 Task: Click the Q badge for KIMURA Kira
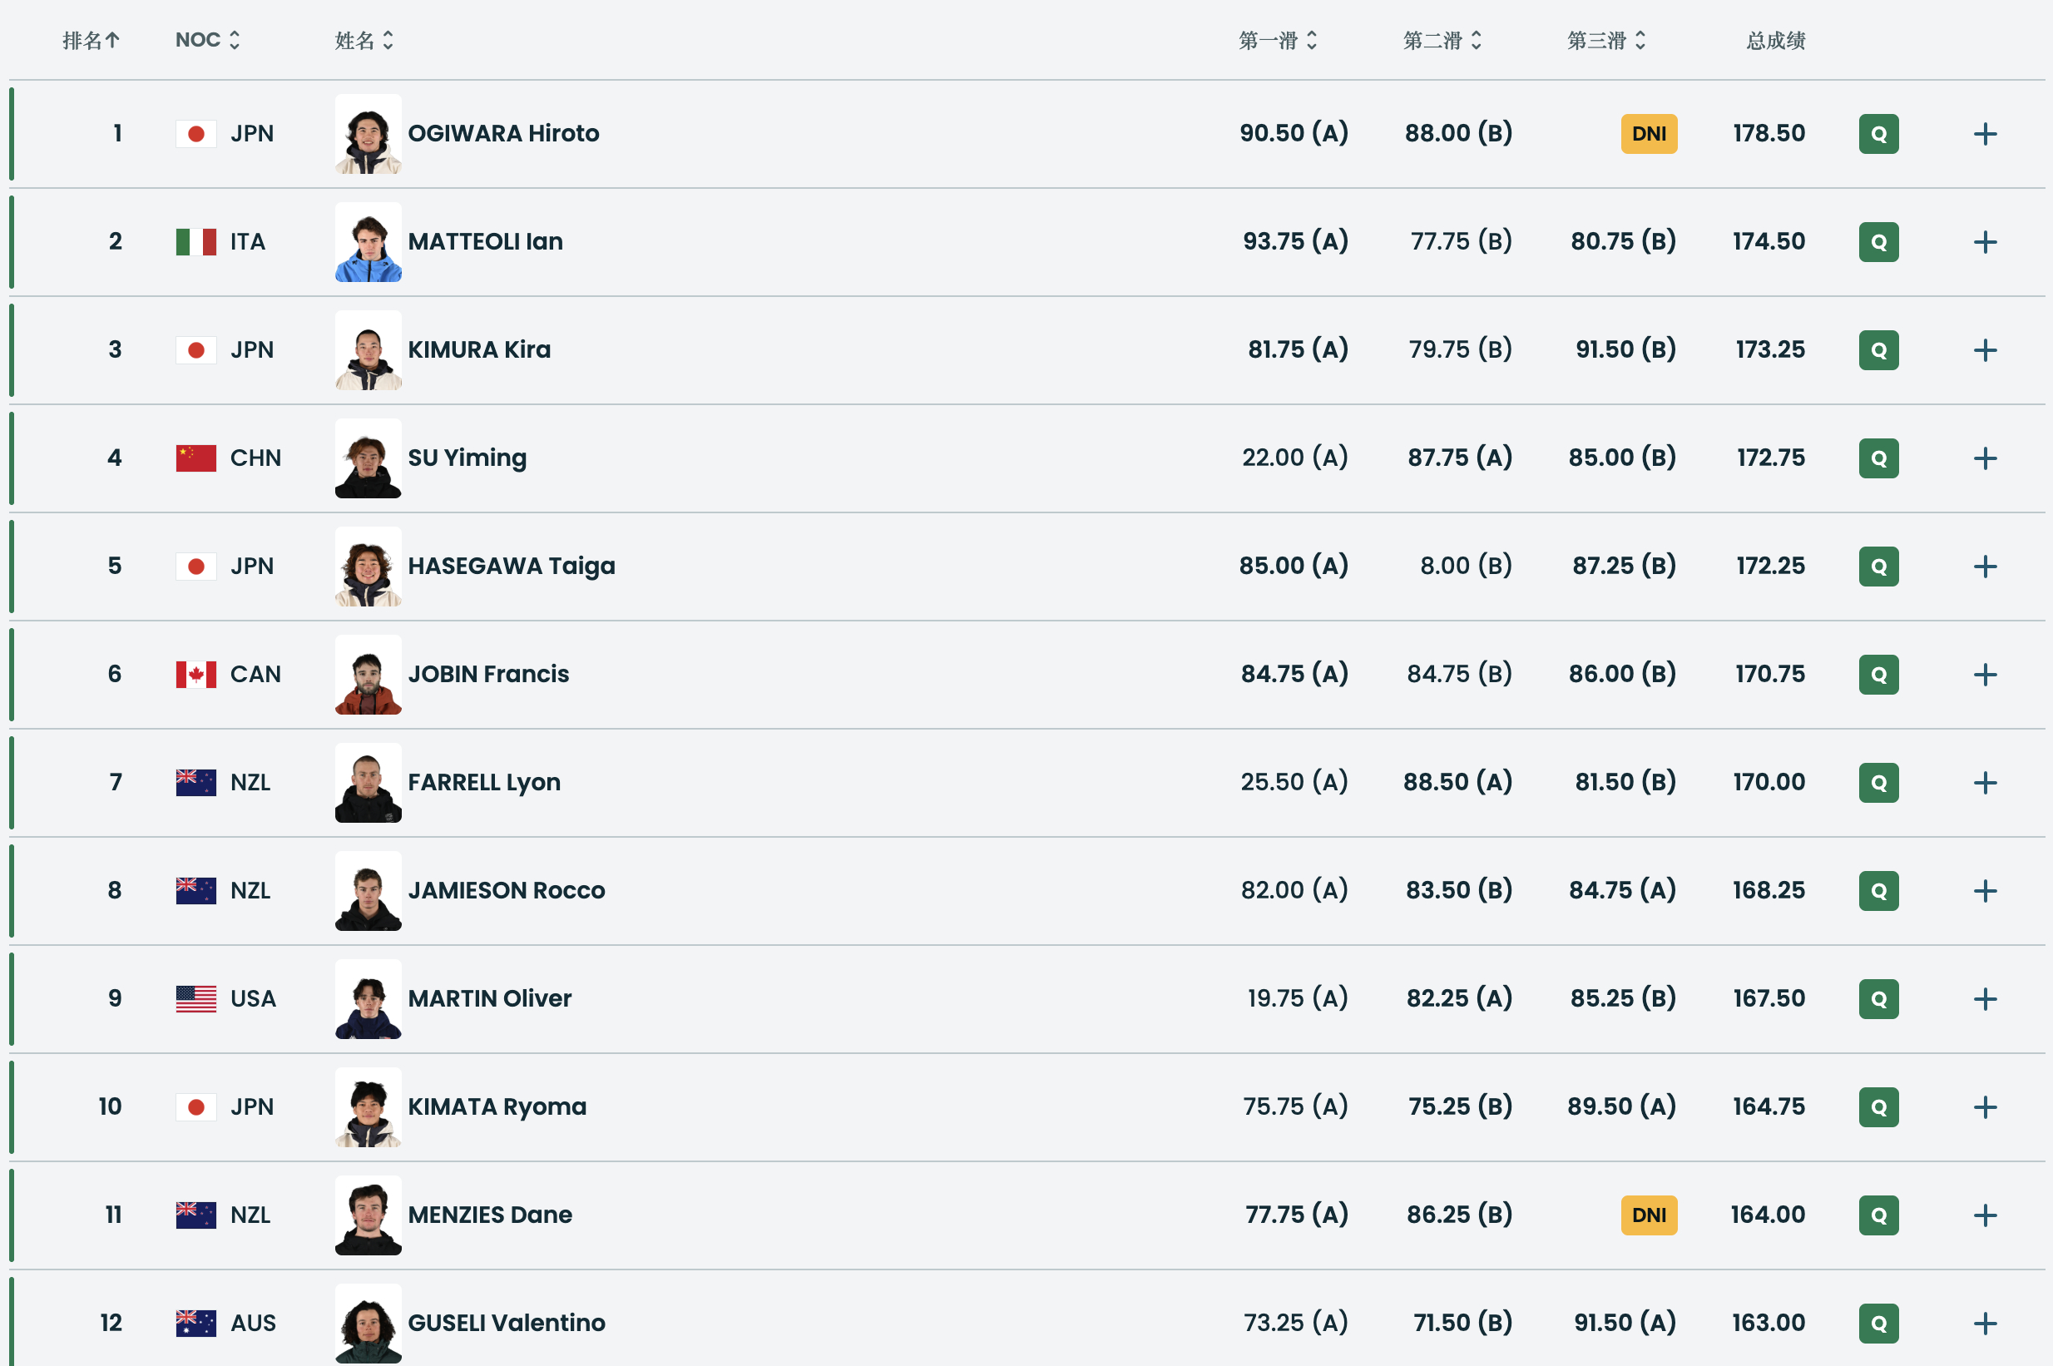pyautogui.click(x=1878, y=350)
